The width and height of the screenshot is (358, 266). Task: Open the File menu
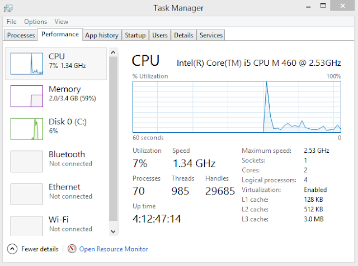[12, 22]
